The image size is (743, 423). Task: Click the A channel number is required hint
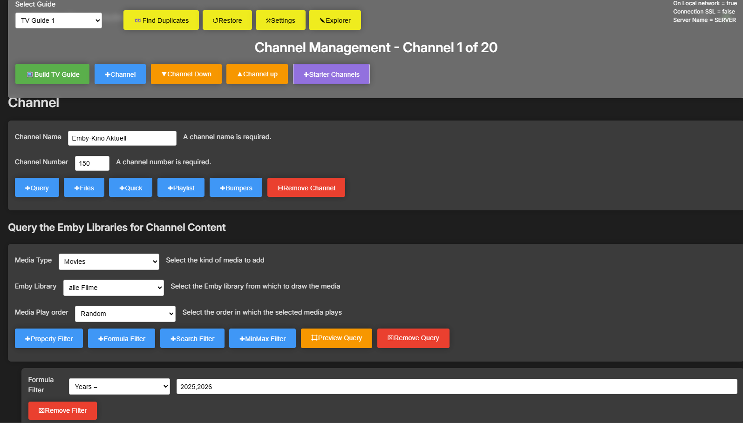click(x=164, y=162)
